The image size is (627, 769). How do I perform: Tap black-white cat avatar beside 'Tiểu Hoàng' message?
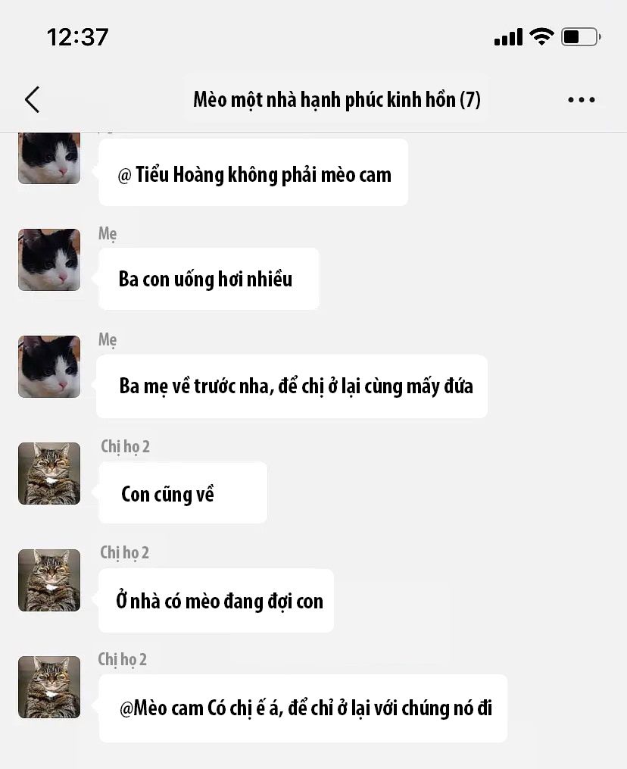click(x=49, y=158)
